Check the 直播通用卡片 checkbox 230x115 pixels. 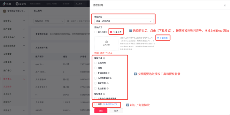95,73
